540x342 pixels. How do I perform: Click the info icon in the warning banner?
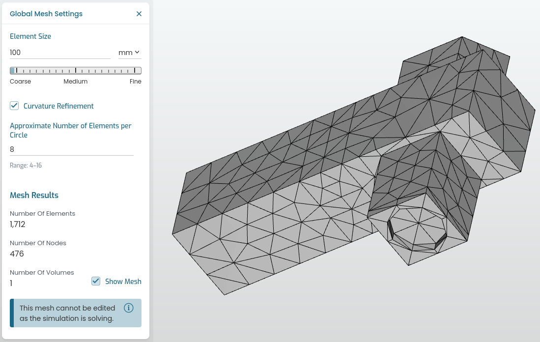tap(129, 308)
